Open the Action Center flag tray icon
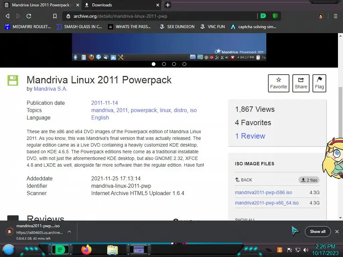 [289, 250]
